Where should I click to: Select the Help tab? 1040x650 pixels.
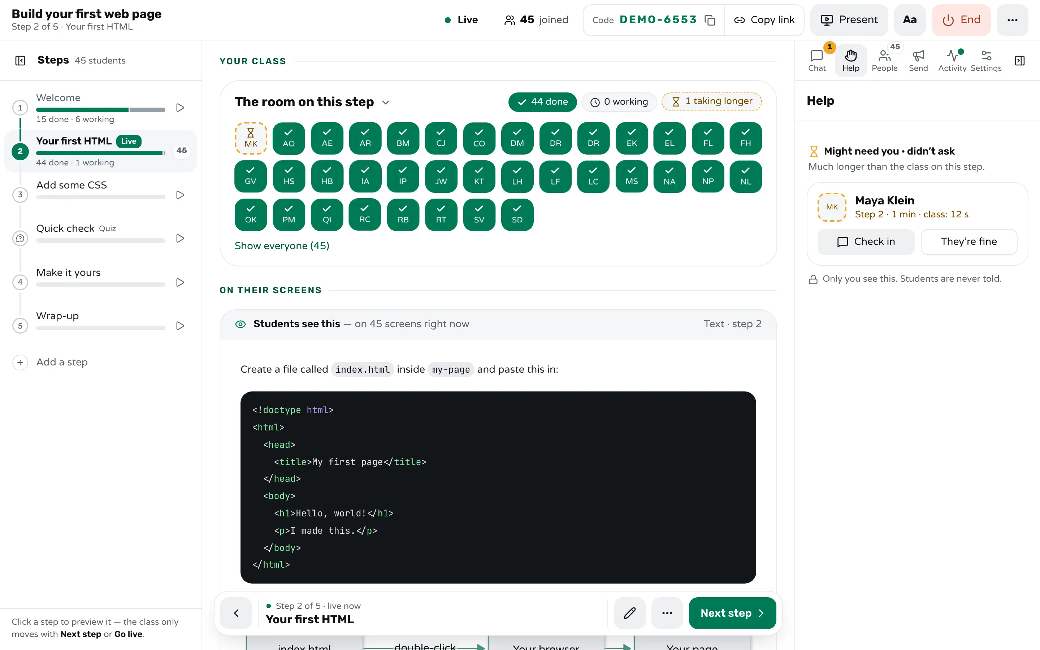[850, 61]
